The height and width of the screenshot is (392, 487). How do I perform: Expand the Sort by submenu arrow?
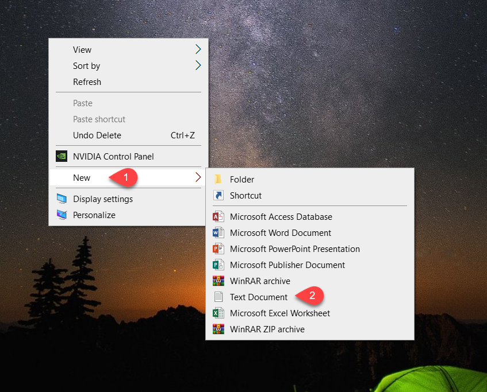tap(198, 65)
